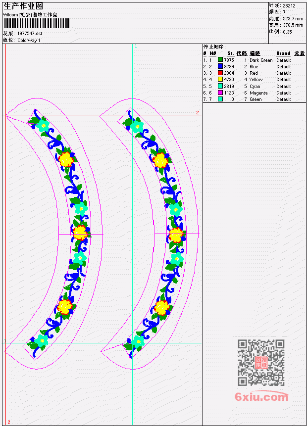The width and height of the screenshot is (307, 426).
Task: Click the width value 376.5 mm
Action: pyautogui.click(x=293, y=25)
